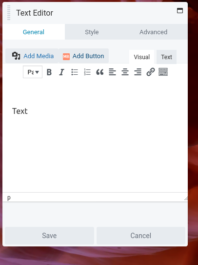The width and height of the screenshot is (198, 265).
Task: Select the General tab
Action: (x=34, y=32)
